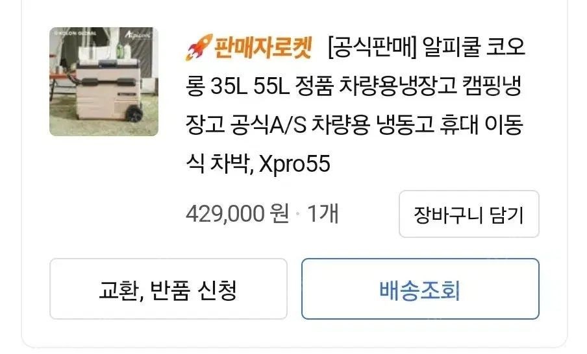Click the Xpro55 option text

pyautogui.click(x=295, y=164)
